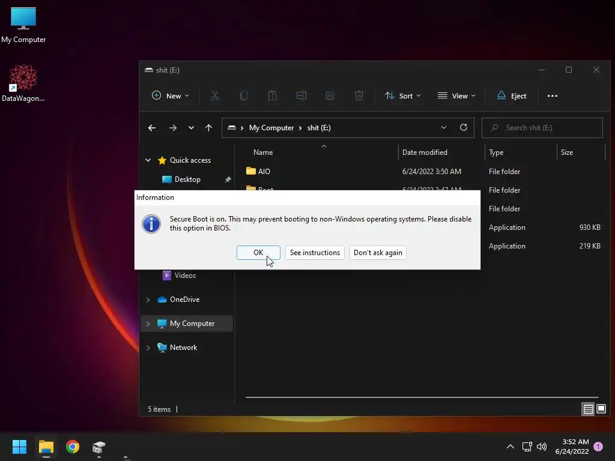
Task: Open the Windows Start menu
Action: tap(19, 447)
